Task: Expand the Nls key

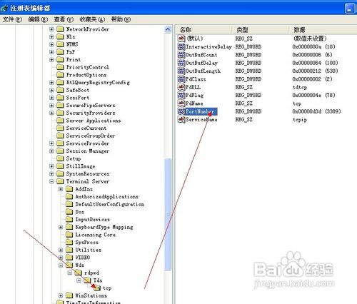Action: [x=51, y=37]
